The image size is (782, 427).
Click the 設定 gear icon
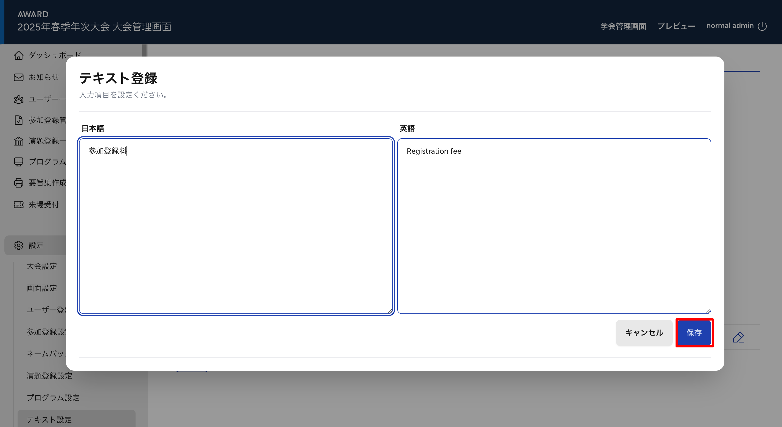tap(18, 245)
